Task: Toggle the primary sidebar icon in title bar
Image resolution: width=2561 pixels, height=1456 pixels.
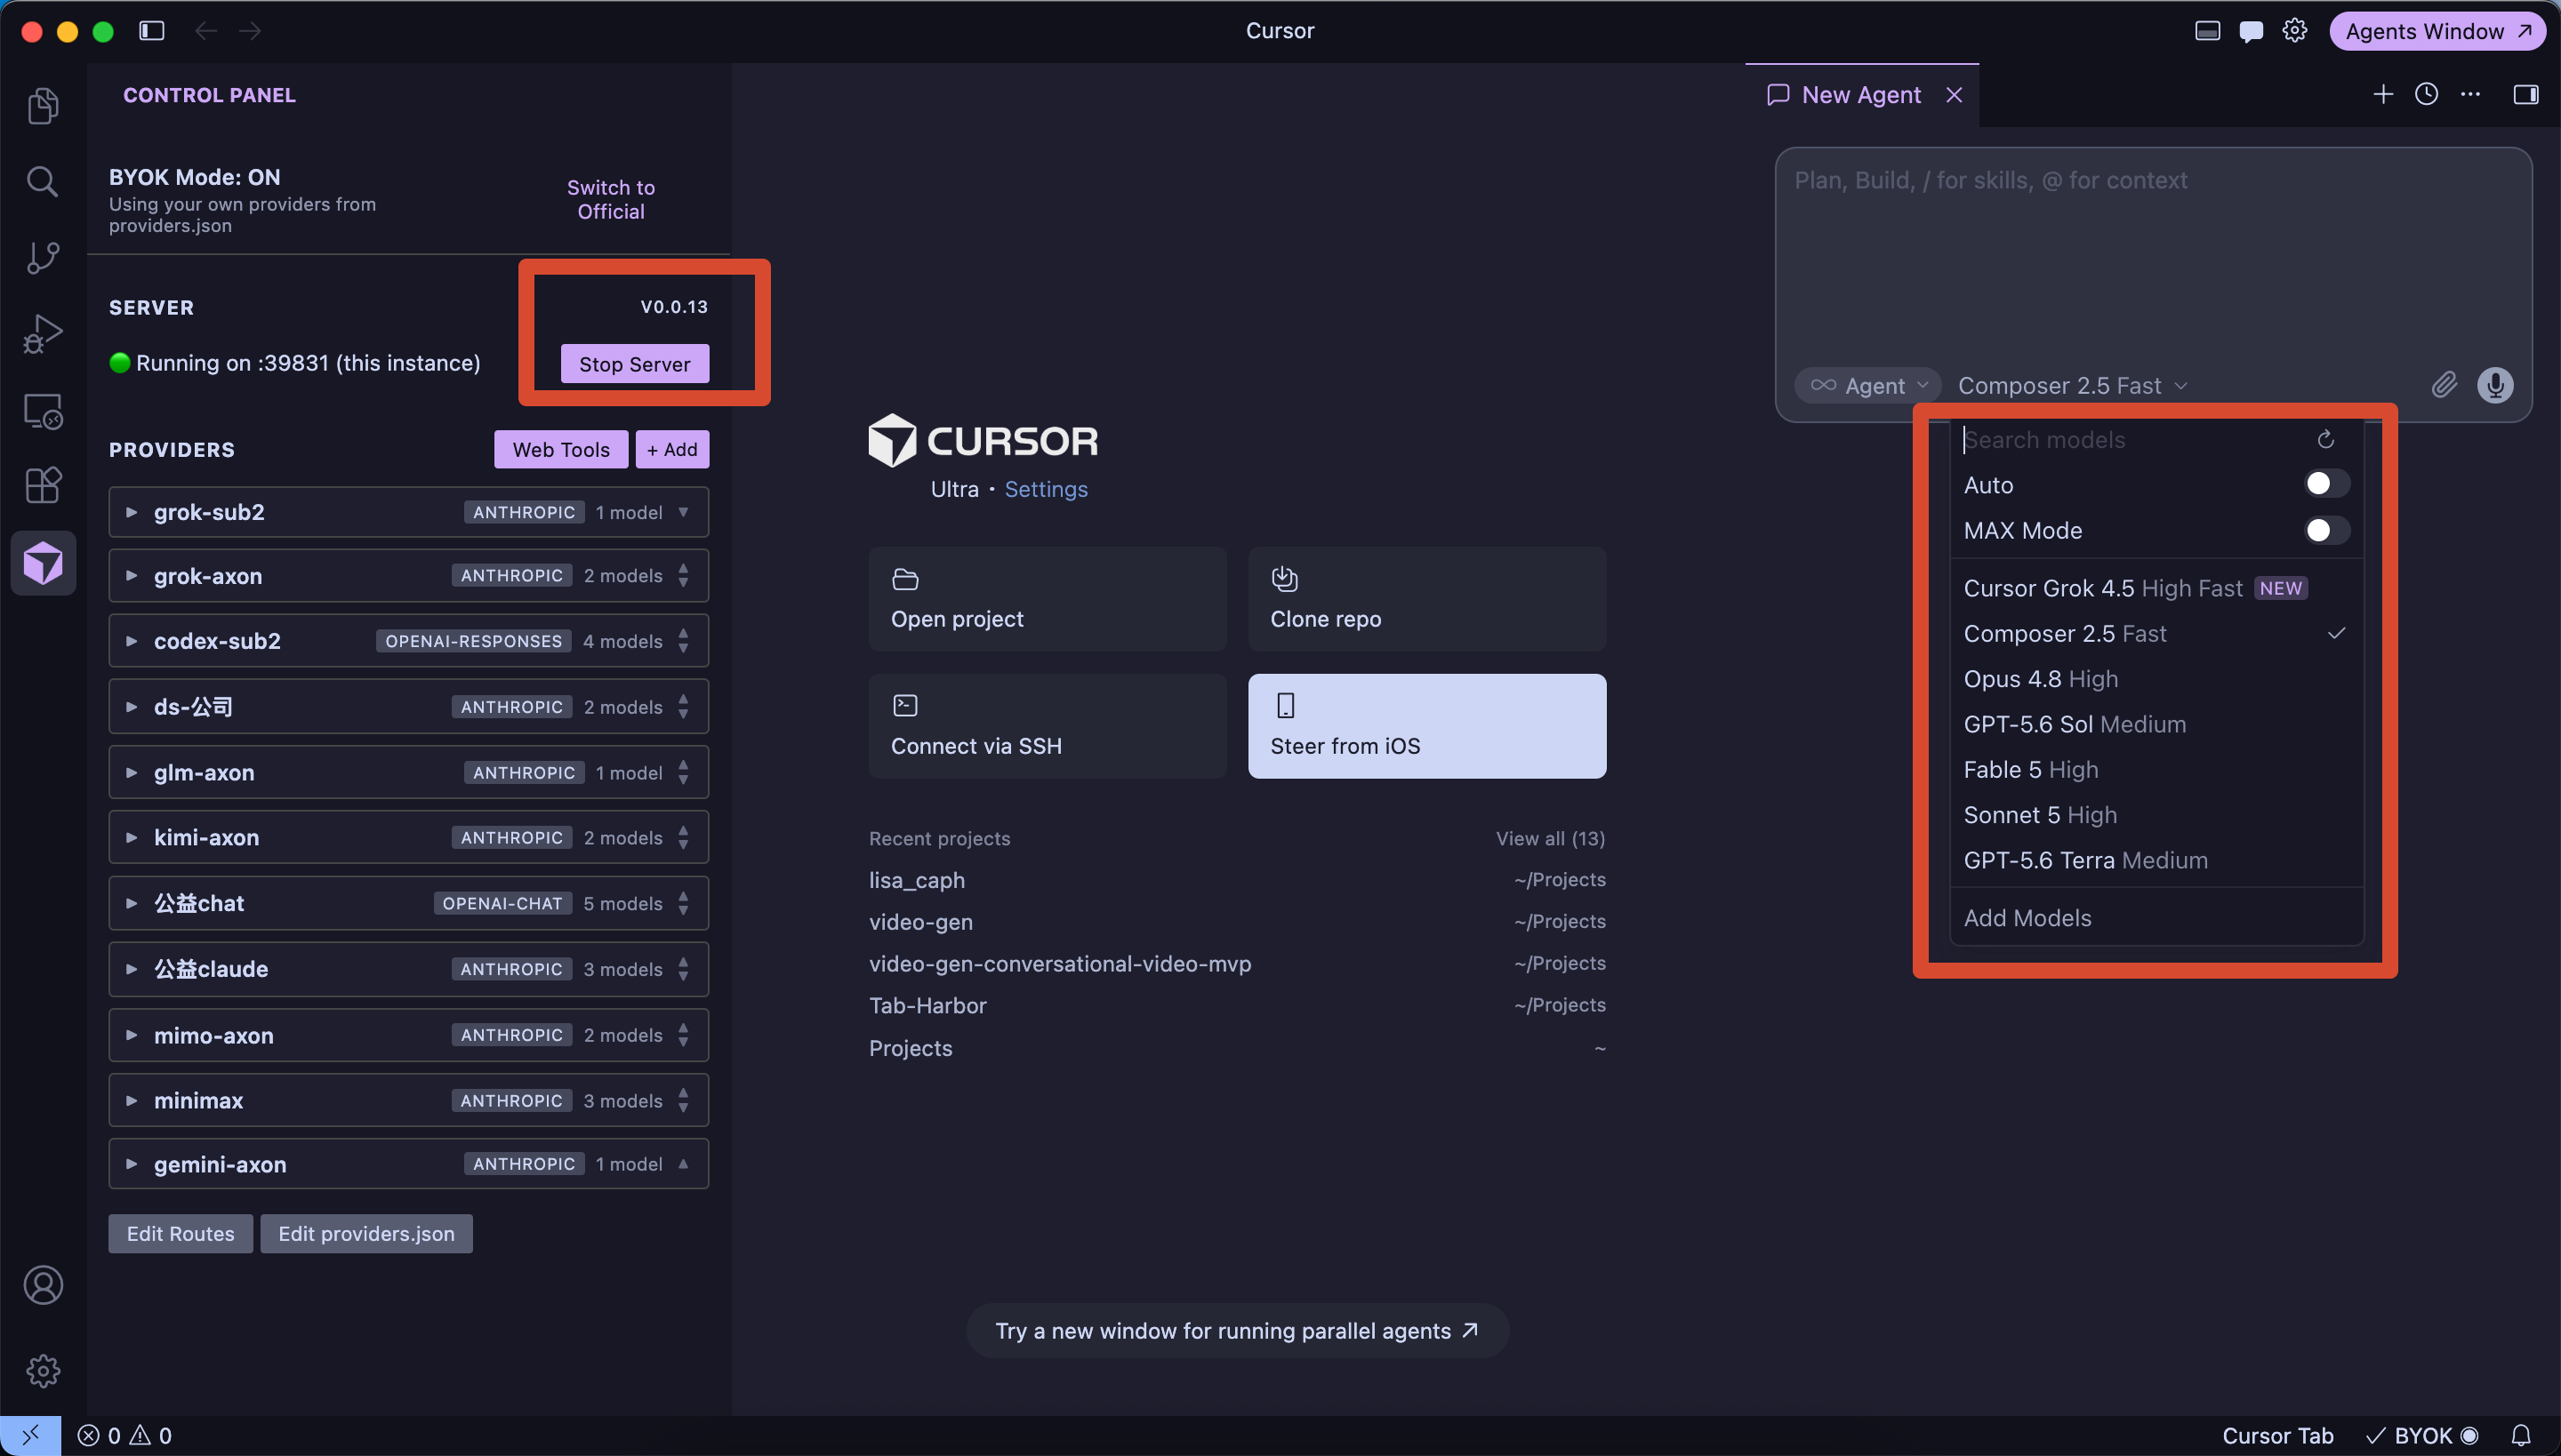Action: [152, 31]
